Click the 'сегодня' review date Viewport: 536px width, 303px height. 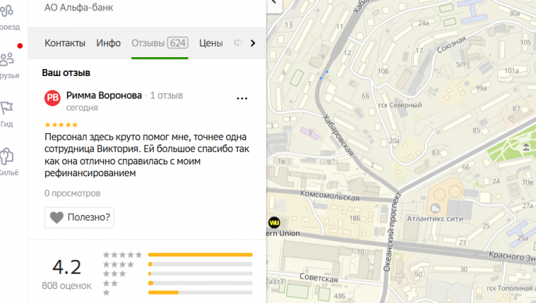point(82,108)
